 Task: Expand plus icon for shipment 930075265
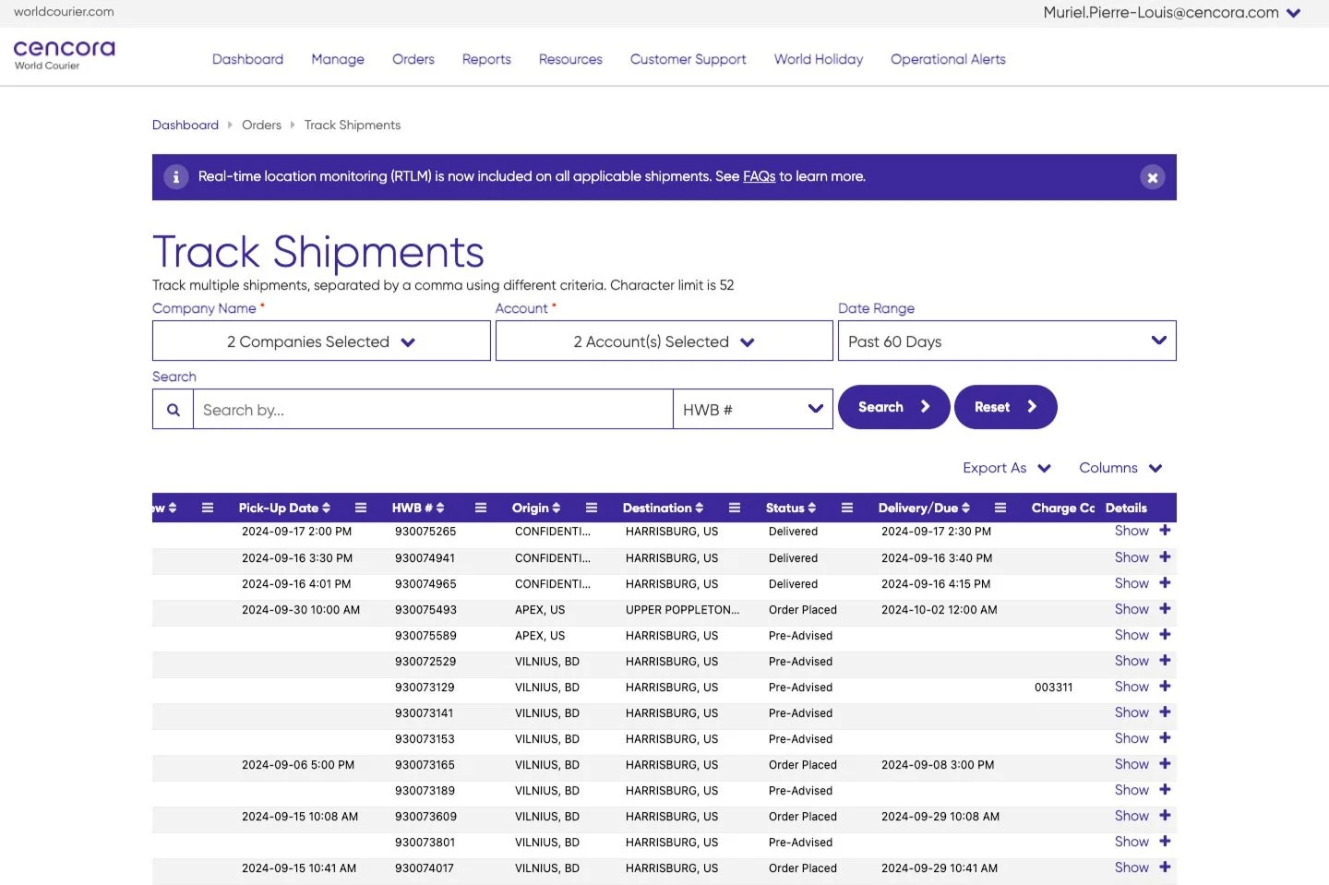coord(1165,531)
